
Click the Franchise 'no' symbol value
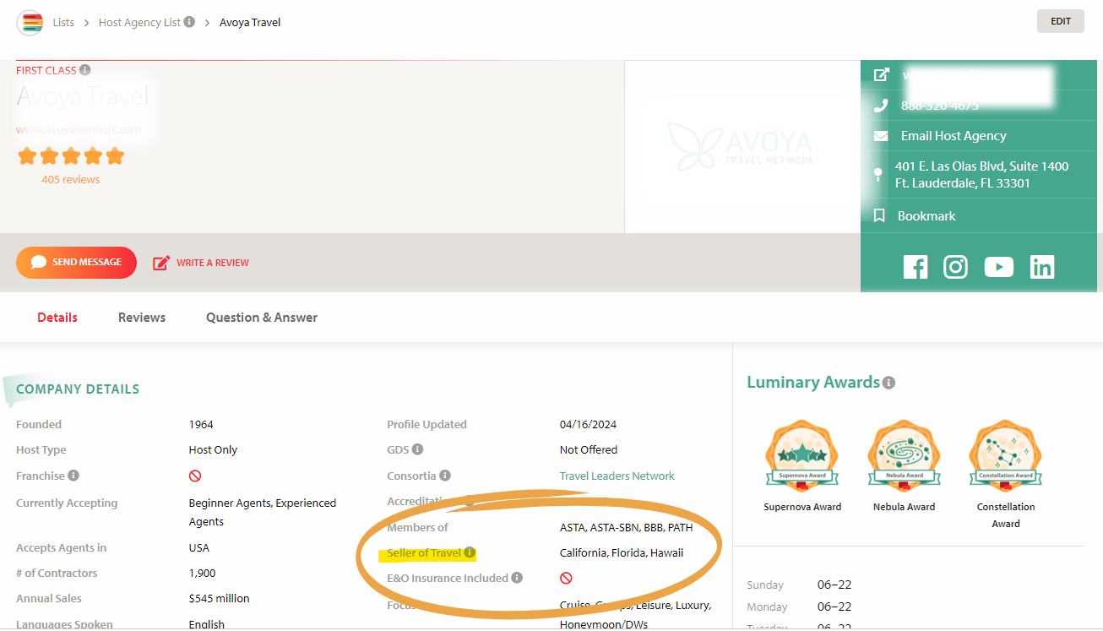[x=195, y=476]
